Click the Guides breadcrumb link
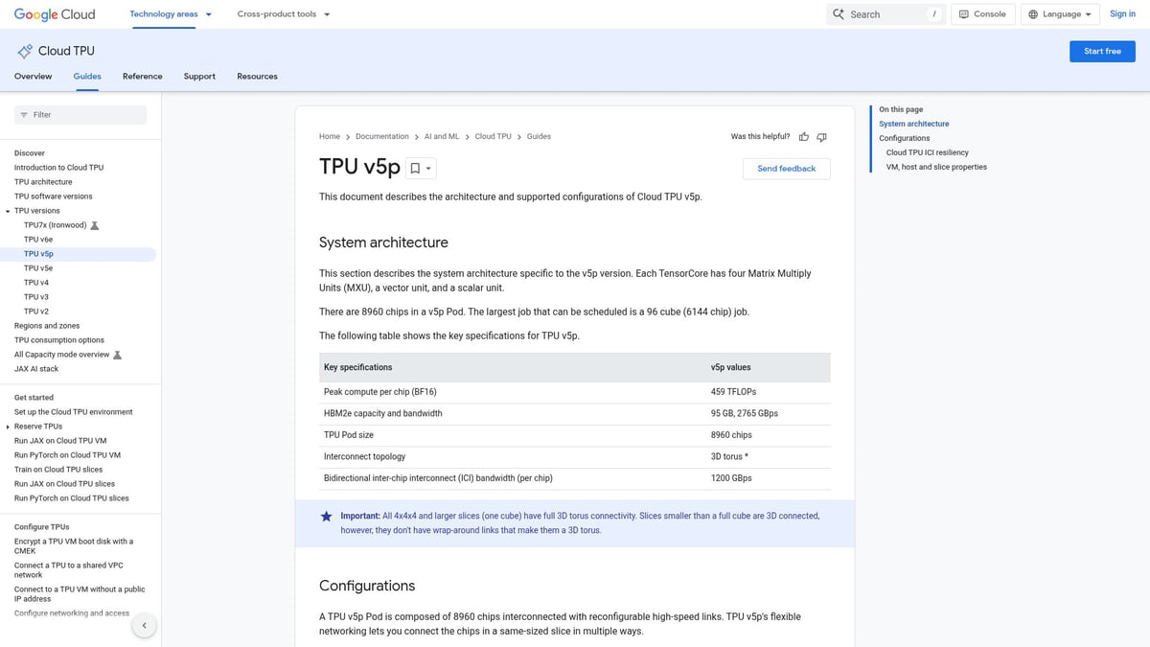The height and width of the screenshot is (647, 1150). coord(539,137)
